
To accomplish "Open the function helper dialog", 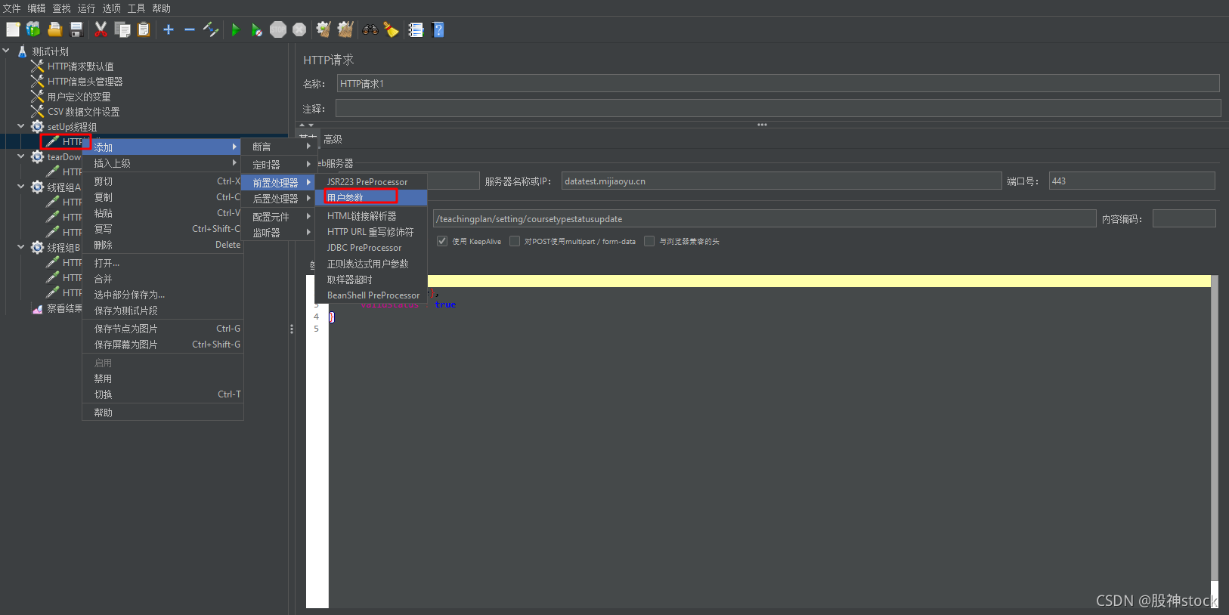I will pos(416,29).
